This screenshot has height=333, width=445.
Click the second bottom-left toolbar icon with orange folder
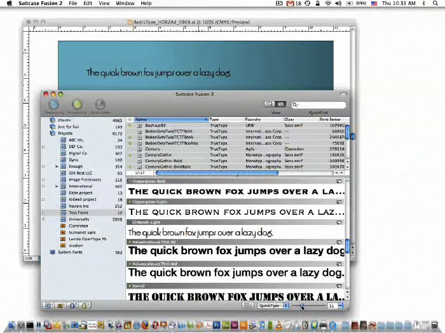pyautogui.click(x=60, y=306)
